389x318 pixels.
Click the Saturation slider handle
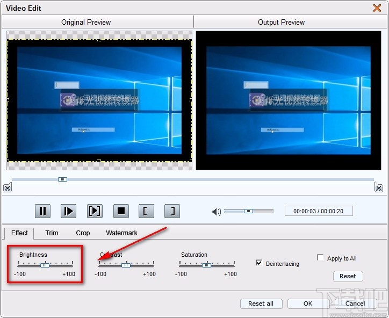[206, 265]
